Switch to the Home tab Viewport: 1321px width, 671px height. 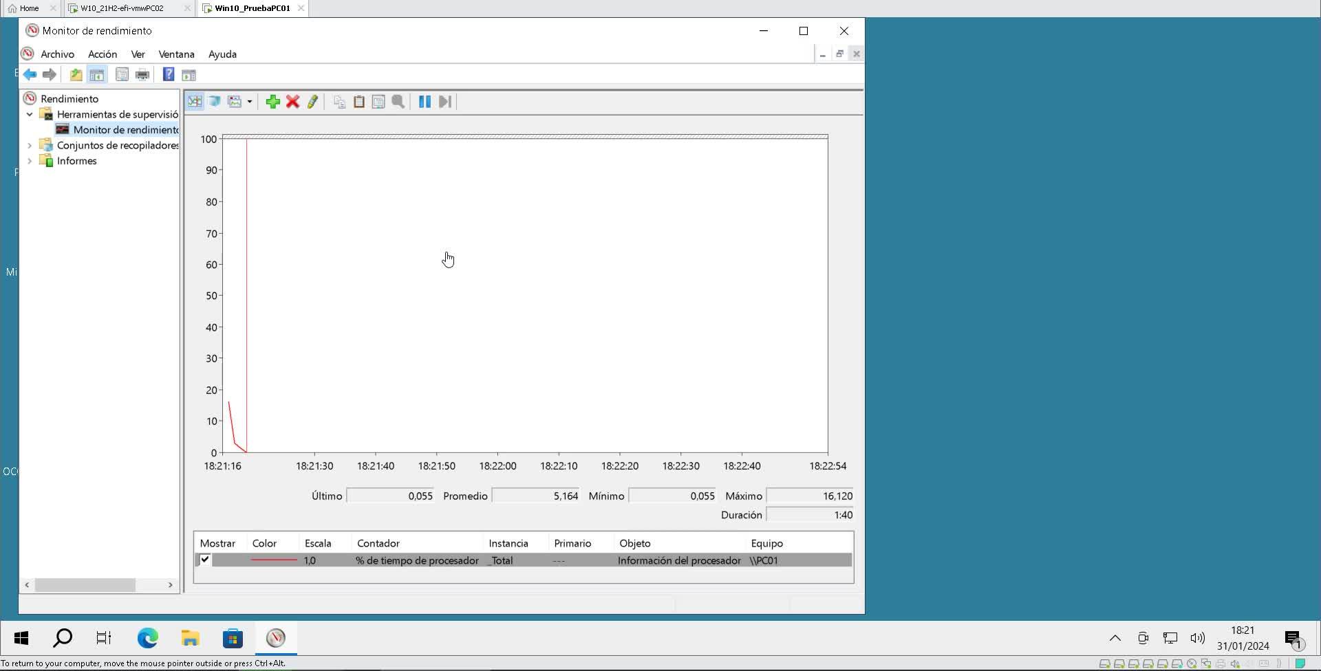point(29,8)
